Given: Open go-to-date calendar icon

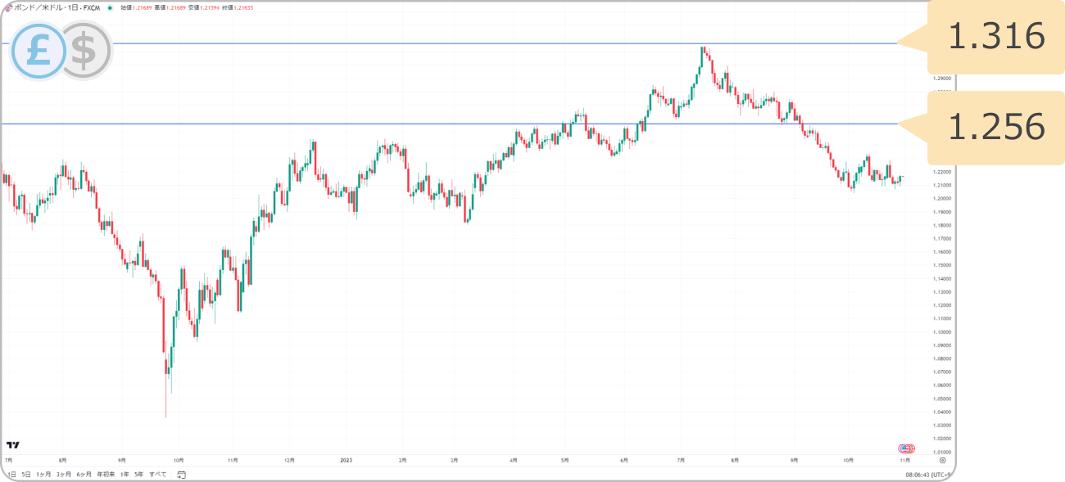Looking at the screenshot, I should tap(182, 475).
